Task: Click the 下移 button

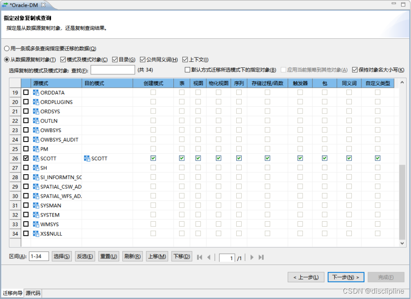Action: click(x=182, y=256)
